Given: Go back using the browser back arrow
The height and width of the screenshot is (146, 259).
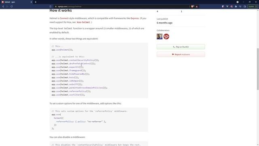Looking at the screenshot, I should tap(3, 6).
